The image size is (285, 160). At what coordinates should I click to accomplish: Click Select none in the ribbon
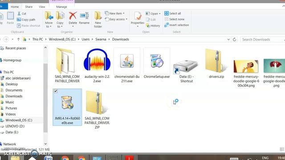tap(174, 19)
